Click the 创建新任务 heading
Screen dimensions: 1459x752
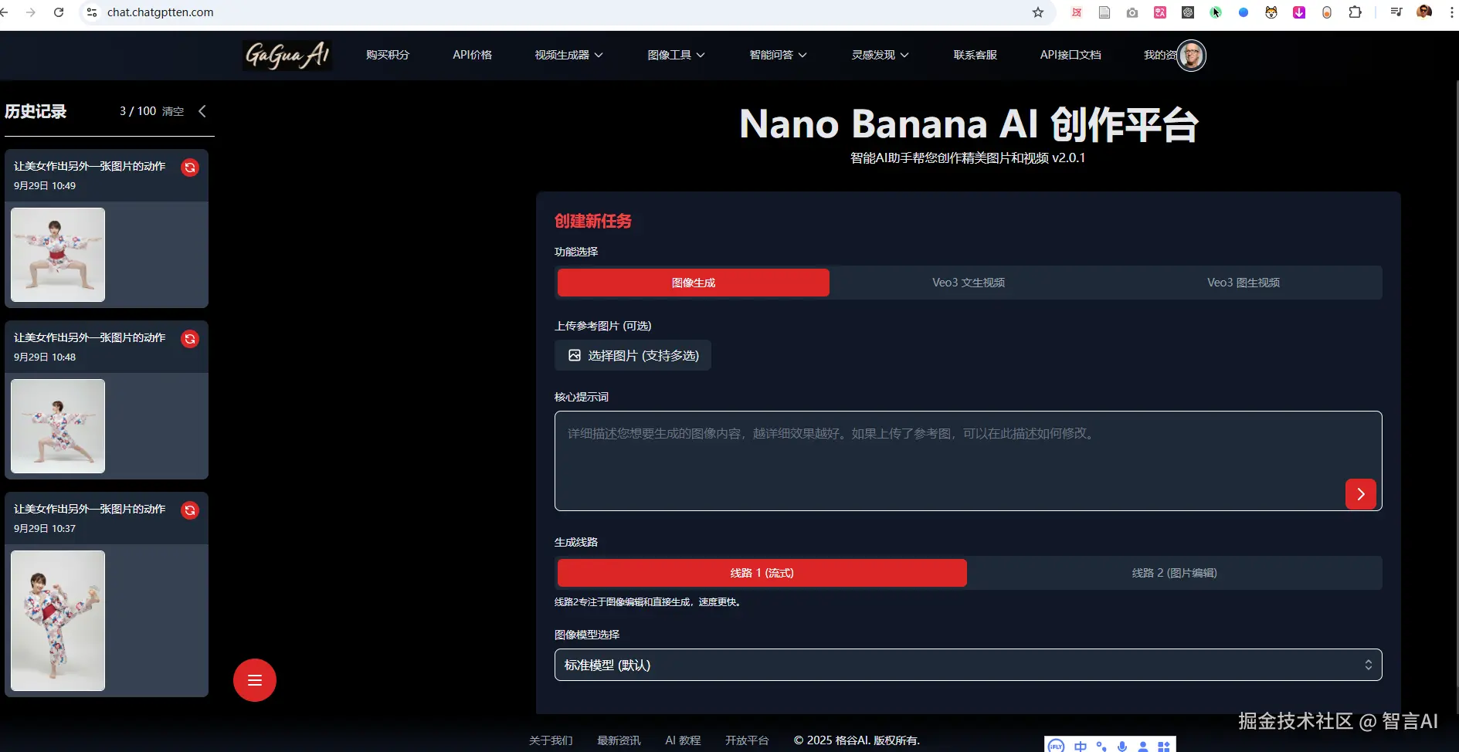(x=593, y=222)
